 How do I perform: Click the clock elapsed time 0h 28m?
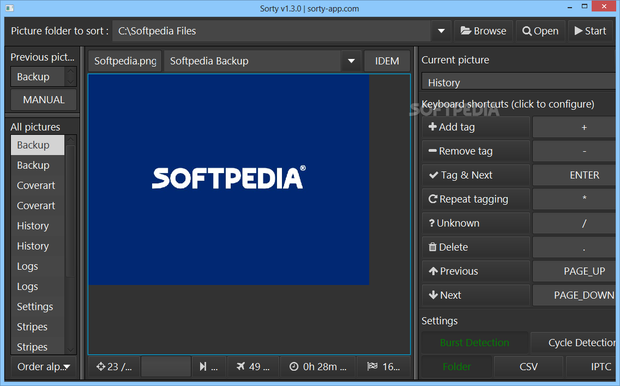coord(318,366)
